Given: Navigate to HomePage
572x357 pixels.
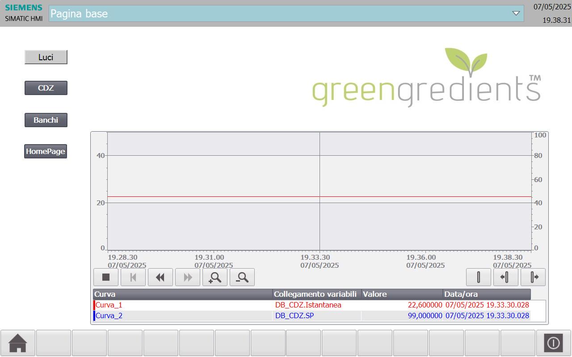Looking at the screenshot, I should tap(46, 151).
